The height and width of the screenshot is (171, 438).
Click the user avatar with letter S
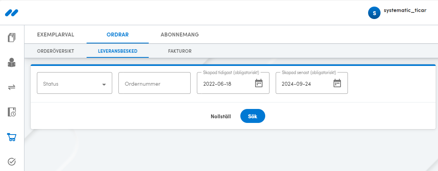click(x=374, y=13)
